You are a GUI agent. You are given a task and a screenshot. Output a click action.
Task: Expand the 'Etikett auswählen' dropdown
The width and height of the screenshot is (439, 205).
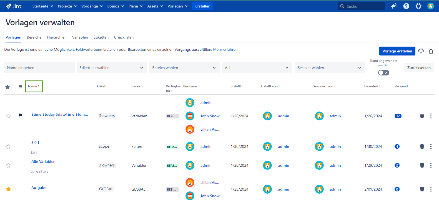click(x=112, y=68)
